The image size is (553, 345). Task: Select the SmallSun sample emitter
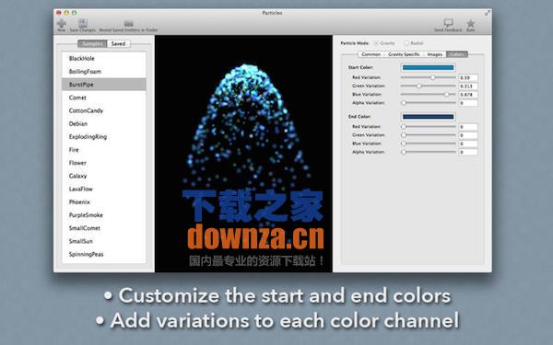[x=104, y=241]
